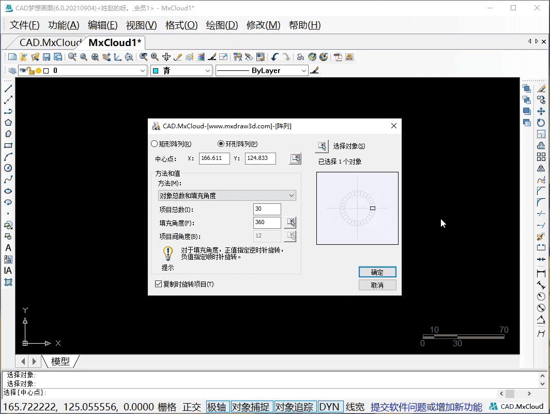Click the Undo arrow icon
550x414 pixels.
coord(274,57)
